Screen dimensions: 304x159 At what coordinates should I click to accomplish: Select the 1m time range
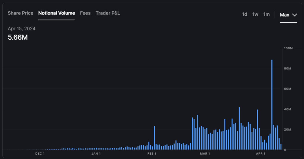pos(267,14)
